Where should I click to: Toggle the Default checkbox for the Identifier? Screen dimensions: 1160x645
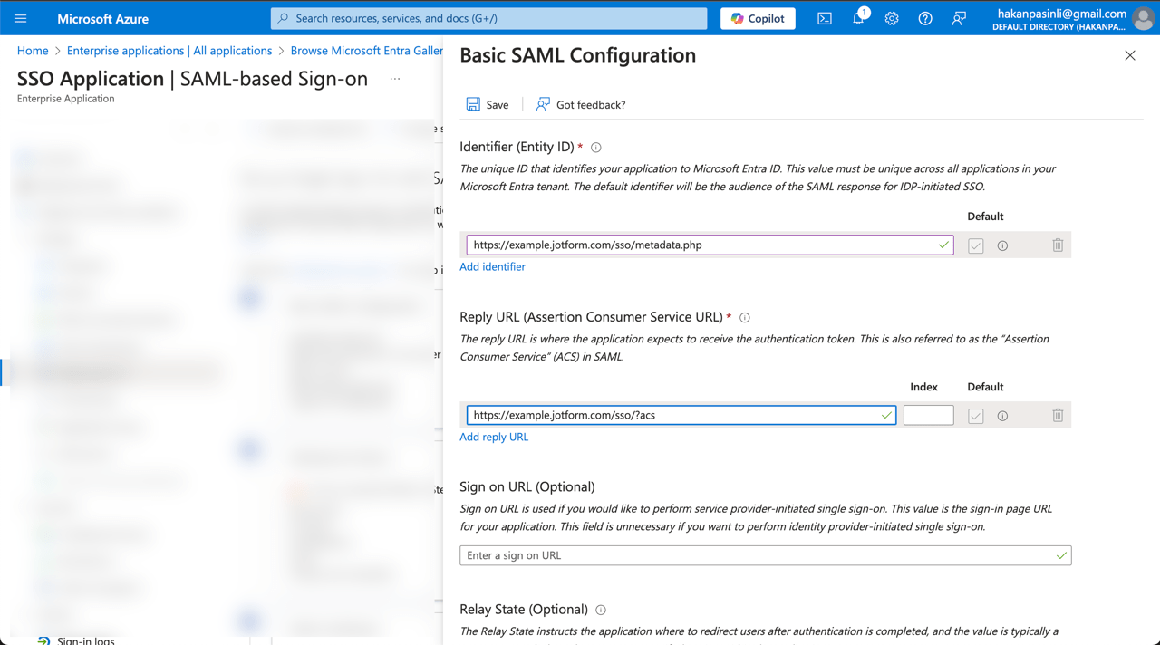tap(975, 245)
